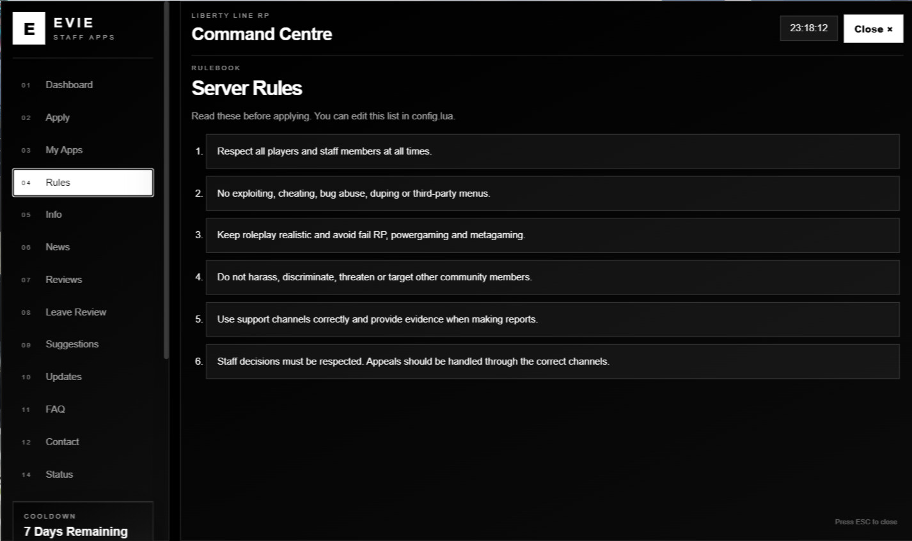Select rule "Staff decisions must be respected"
This screenshot has width=912, height=541.
[x=553, y=362]
